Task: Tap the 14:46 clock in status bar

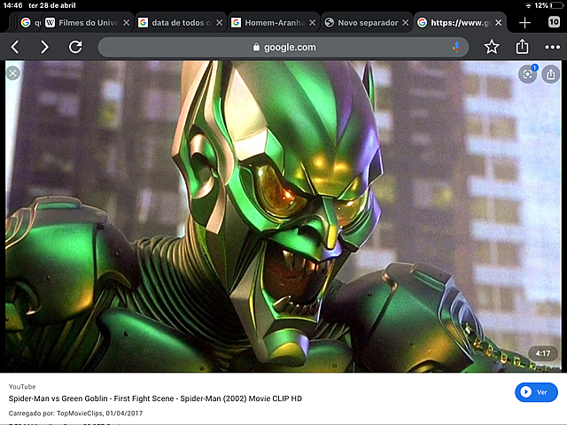Action: pos(12,5)
